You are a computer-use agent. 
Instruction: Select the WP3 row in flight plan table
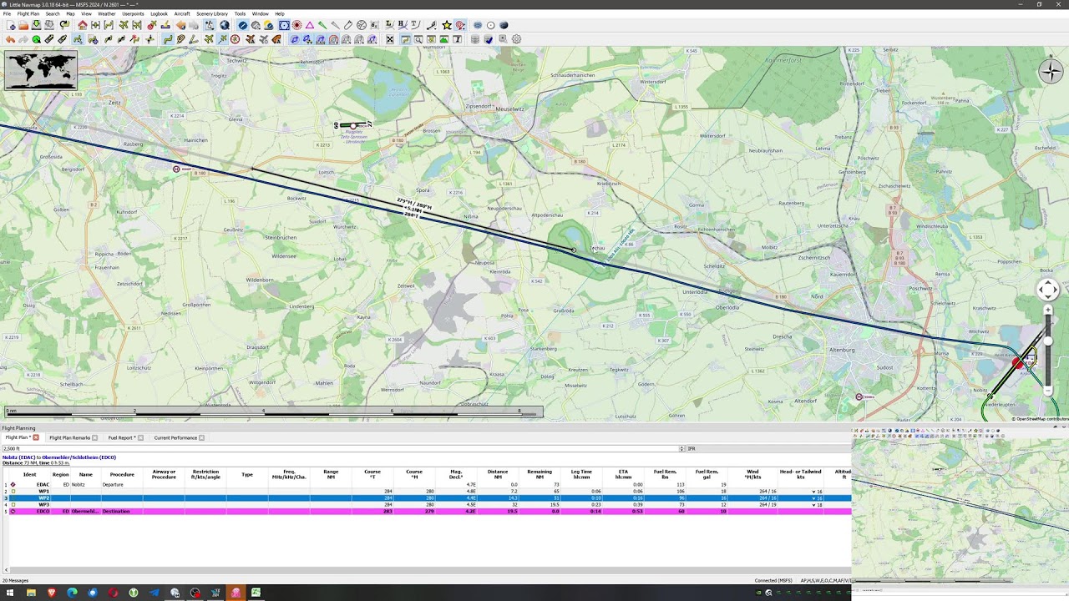click(x=426, y=505)
